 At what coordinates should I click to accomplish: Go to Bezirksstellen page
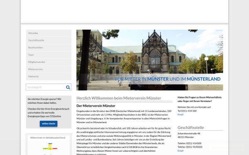click(49, 48)
